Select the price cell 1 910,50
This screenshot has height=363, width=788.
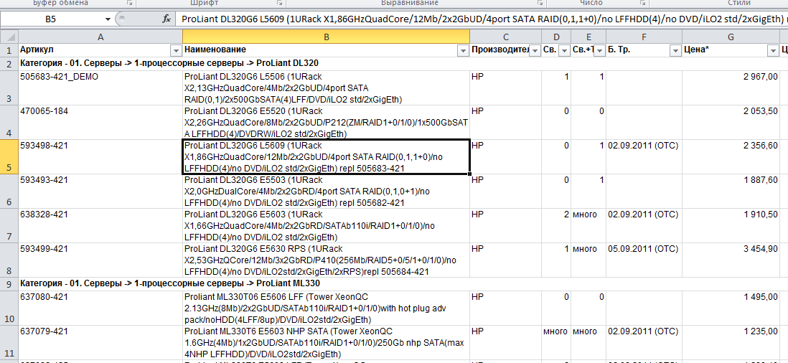click(731, 226)
